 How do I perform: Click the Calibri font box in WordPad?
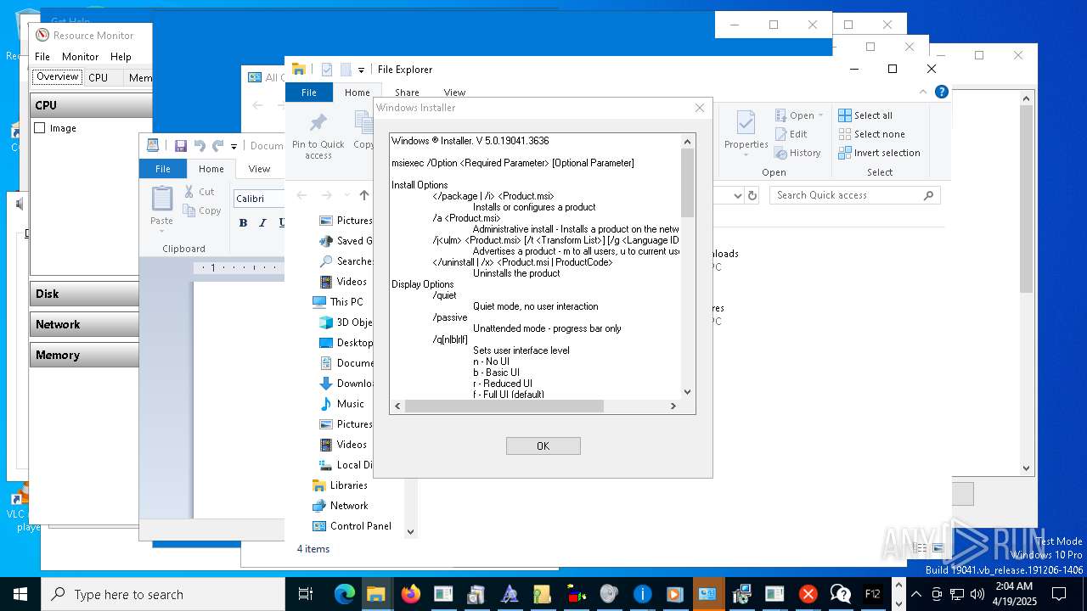[259, 199]
